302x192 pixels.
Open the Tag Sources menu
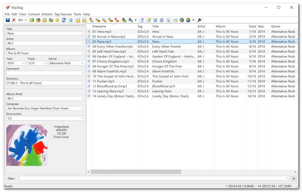pyautogui.click(x=63, y=14)
